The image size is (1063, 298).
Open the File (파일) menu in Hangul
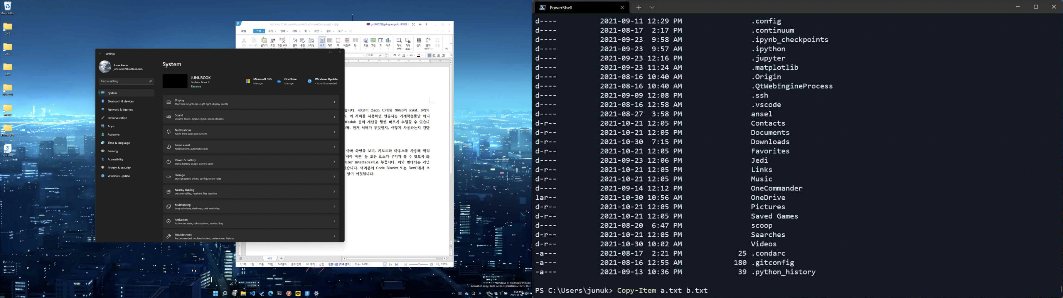(x=243, y=31)
